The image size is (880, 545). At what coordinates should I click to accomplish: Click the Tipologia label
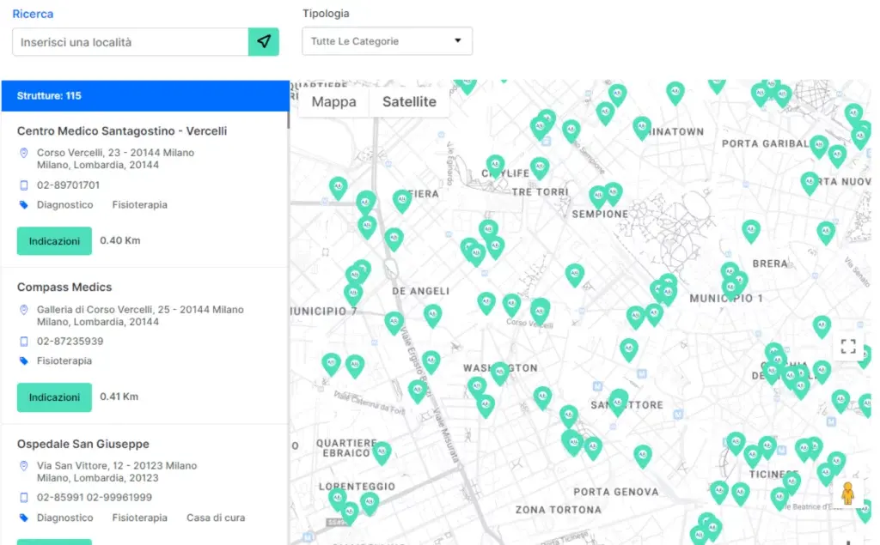pyautogui.click(x=326, y=14)
